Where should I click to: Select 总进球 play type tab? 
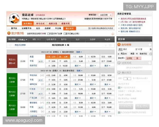pos(47,28)
